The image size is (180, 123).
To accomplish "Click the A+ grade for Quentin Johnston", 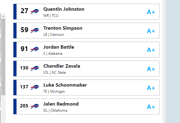I will point(151,12).
